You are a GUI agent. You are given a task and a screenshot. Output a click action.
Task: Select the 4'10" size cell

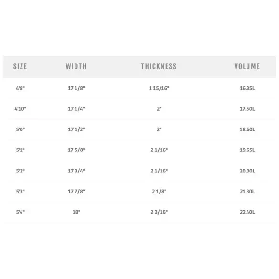point(20,109)
